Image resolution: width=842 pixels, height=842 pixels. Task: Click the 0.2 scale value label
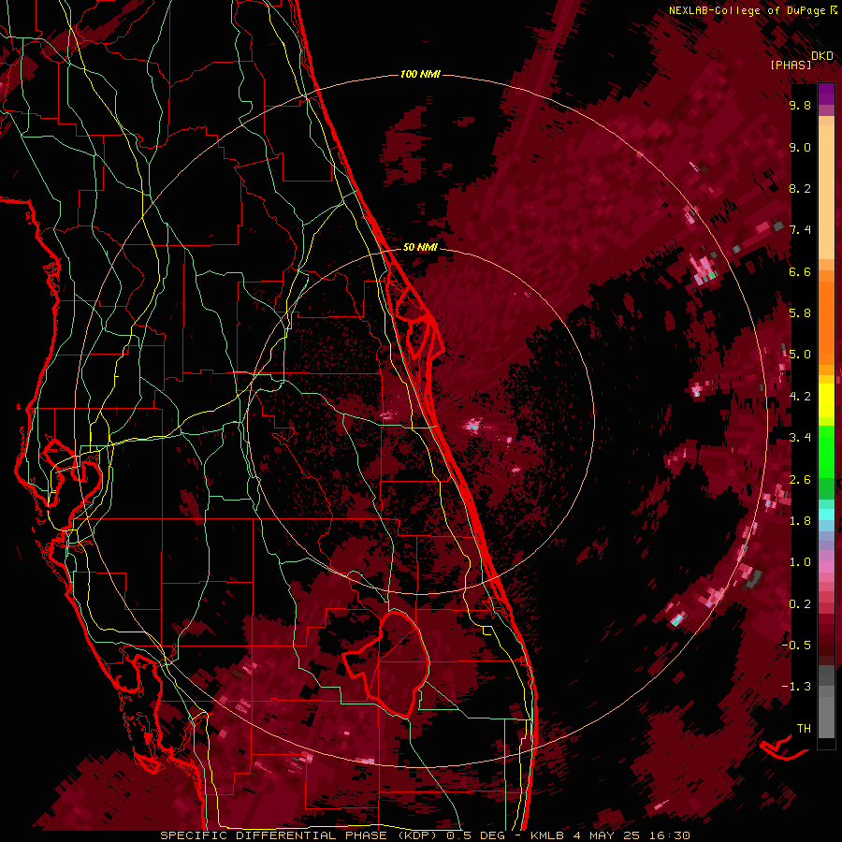click(800, 603)
